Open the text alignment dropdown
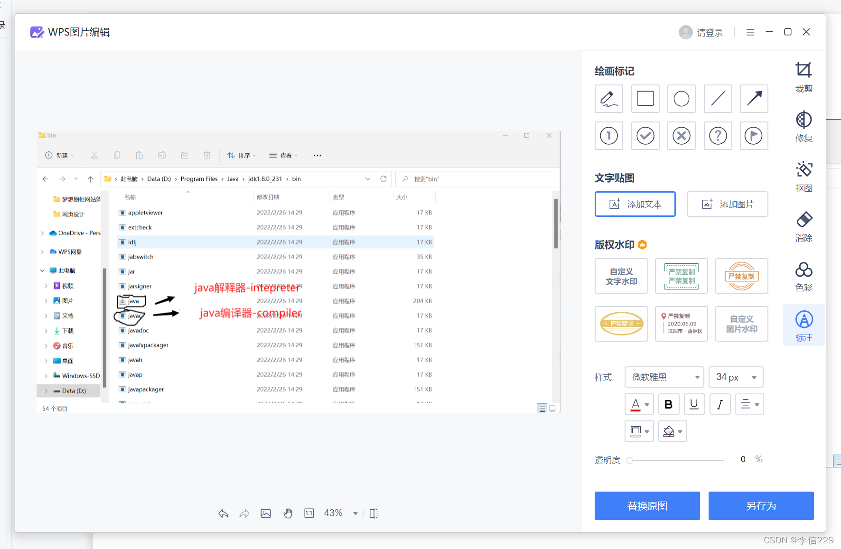 coord(749,404)
